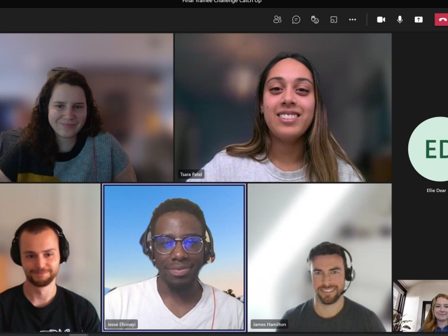Click the Ellie Dear name text

[x=436, y=190]
